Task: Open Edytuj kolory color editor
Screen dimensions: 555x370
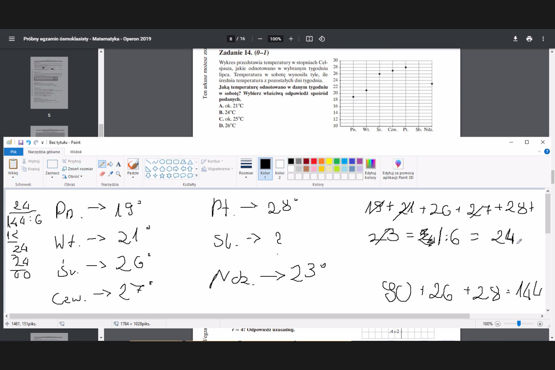Action: click(370, 168)
